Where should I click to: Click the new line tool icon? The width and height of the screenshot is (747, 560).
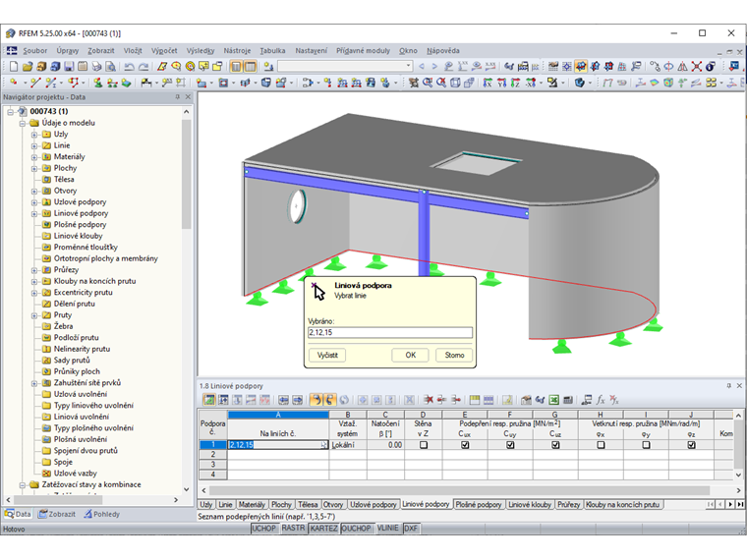click(35, 83)
